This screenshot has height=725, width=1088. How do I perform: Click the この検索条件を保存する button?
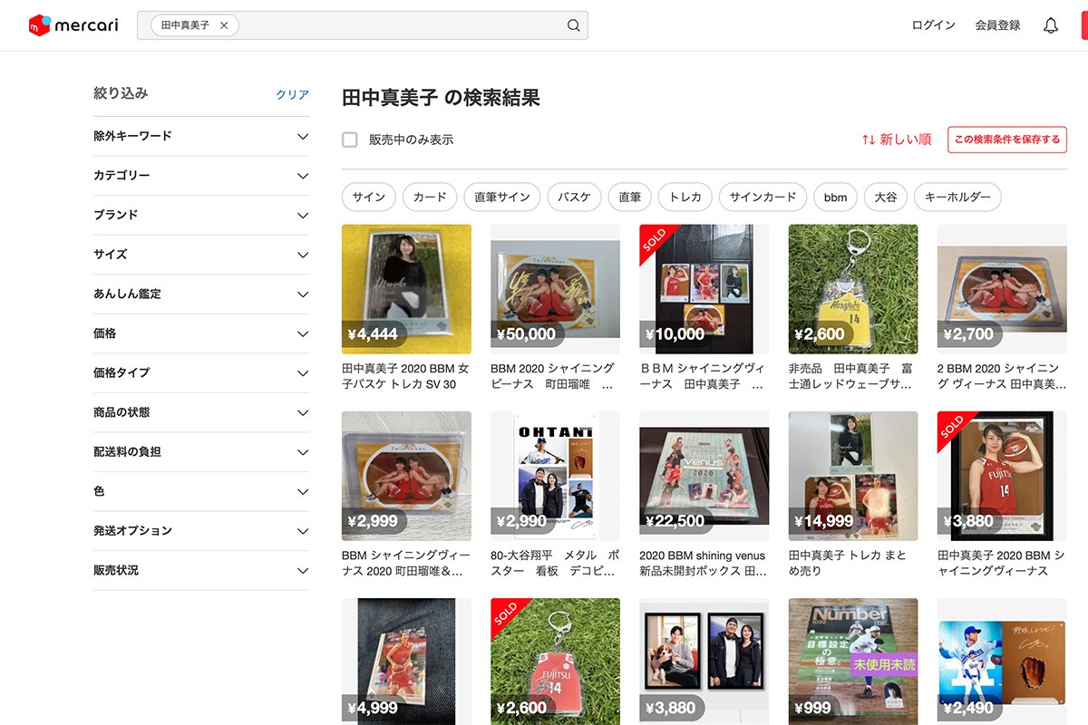tap(1006, 140)
